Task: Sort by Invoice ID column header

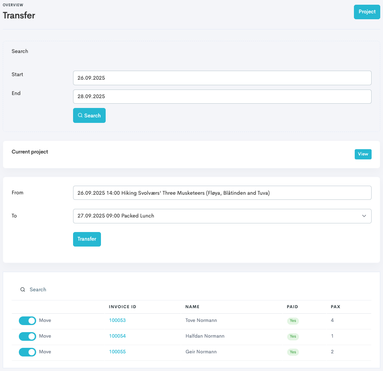Action: tap(123, 307)
